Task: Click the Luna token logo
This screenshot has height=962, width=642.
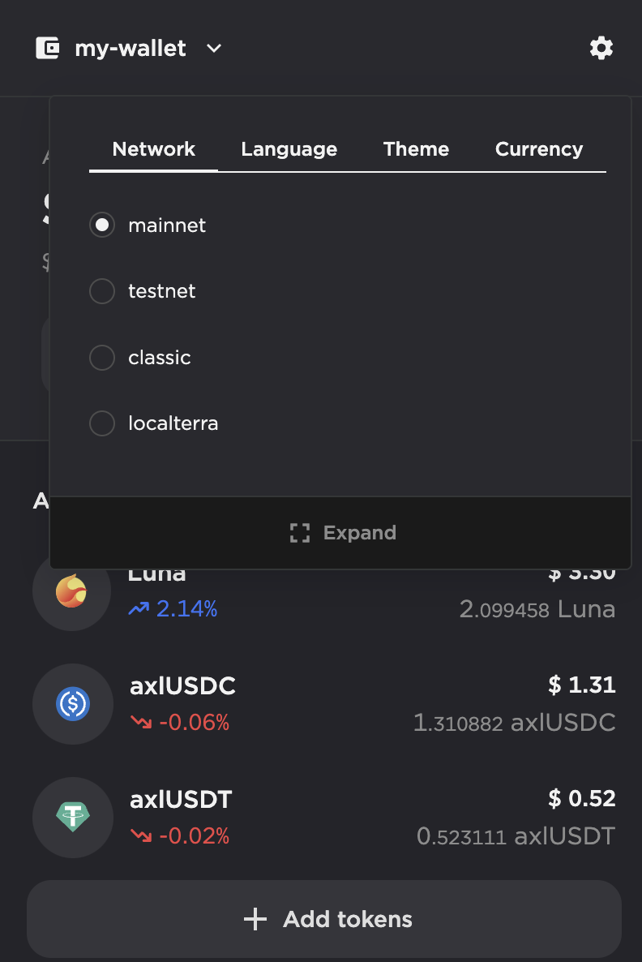Action: [x=71, y=592]
